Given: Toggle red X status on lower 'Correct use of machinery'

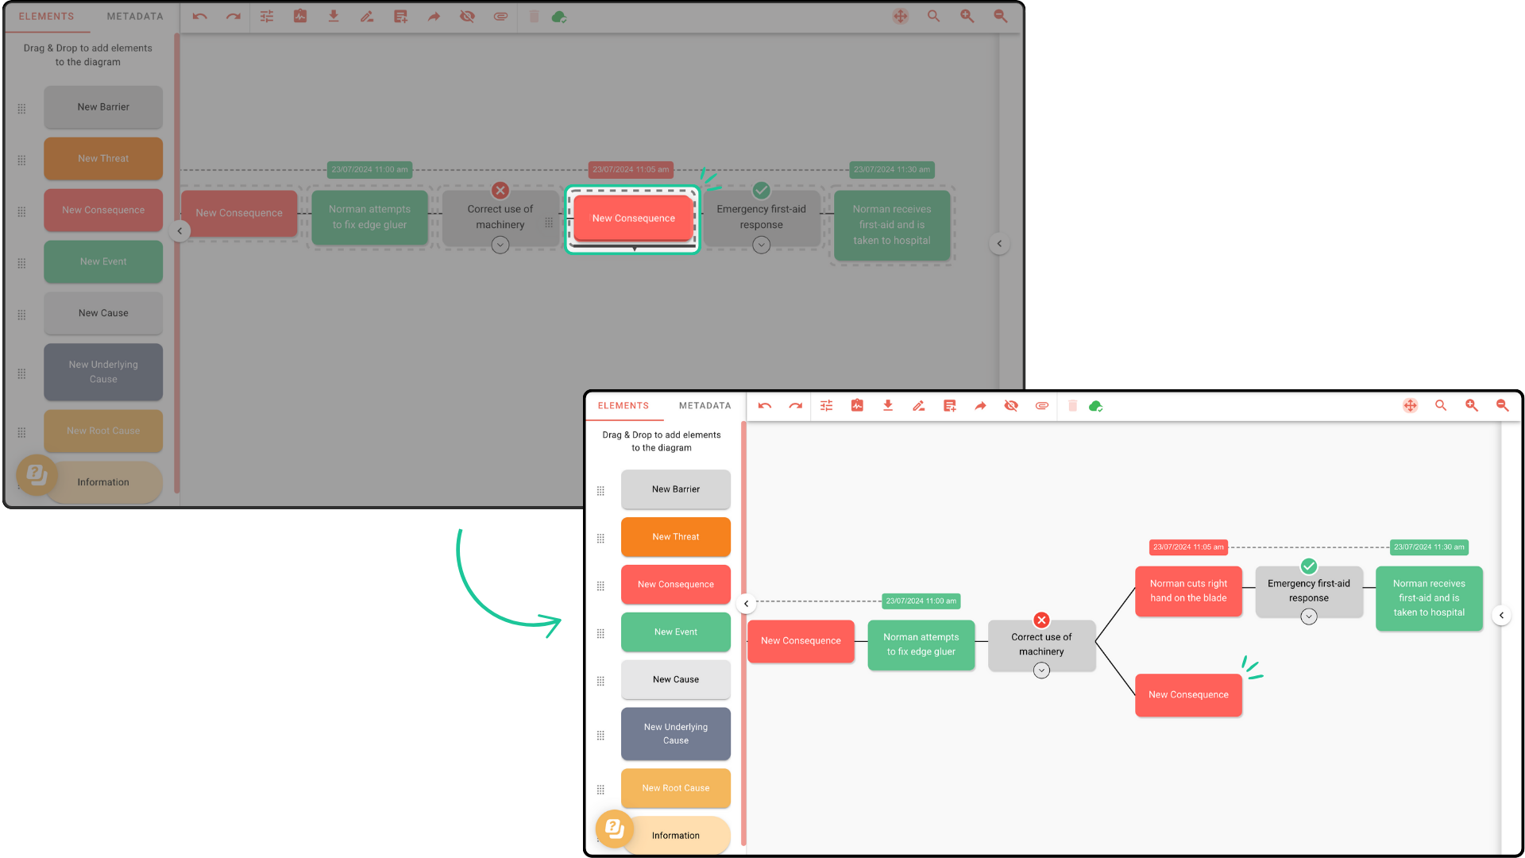Looking at the screenshot, I should (x=1041, y=620).
